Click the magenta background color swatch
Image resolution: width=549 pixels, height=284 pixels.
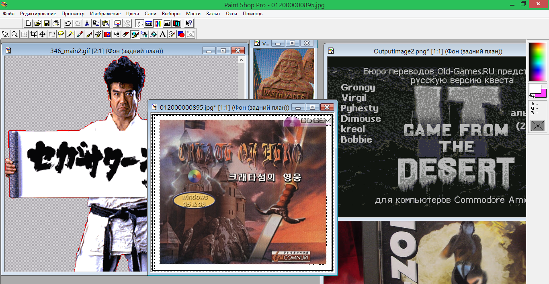click(542, 94)
